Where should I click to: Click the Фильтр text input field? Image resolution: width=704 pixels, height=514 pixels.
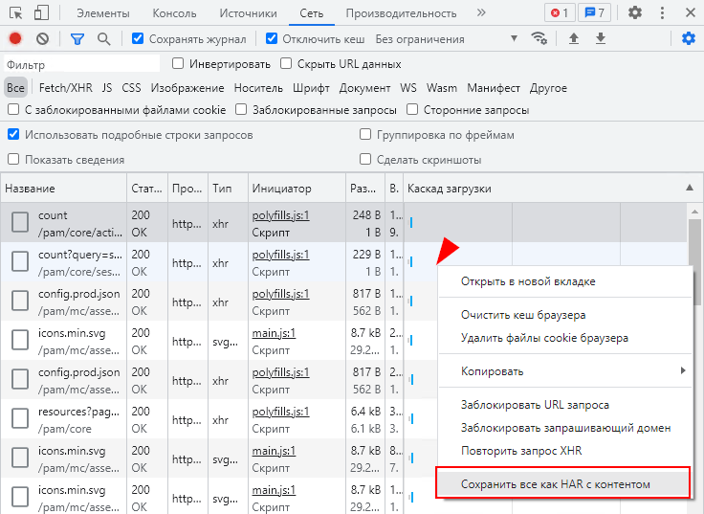[81, 64]
